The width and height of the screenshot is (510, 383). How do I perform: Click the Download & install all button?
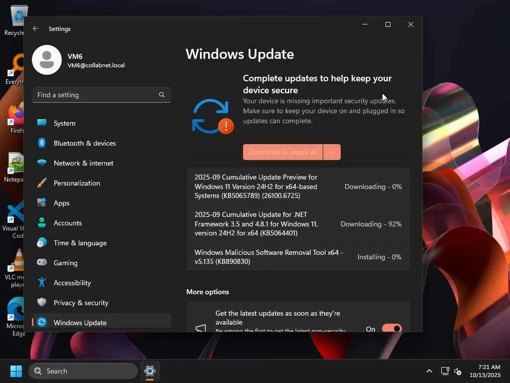coord(283,152)
